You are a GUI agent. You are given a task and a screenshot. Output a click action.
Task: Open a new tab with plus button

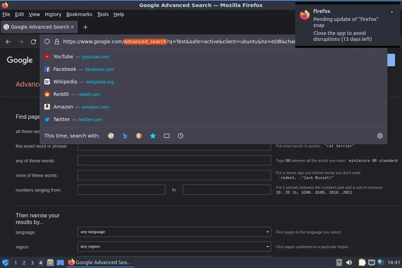pyautogui.click(x=85, y=27)
